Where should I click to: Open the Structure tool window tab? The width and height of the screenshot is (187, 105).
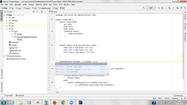click(x=1, y=74)
